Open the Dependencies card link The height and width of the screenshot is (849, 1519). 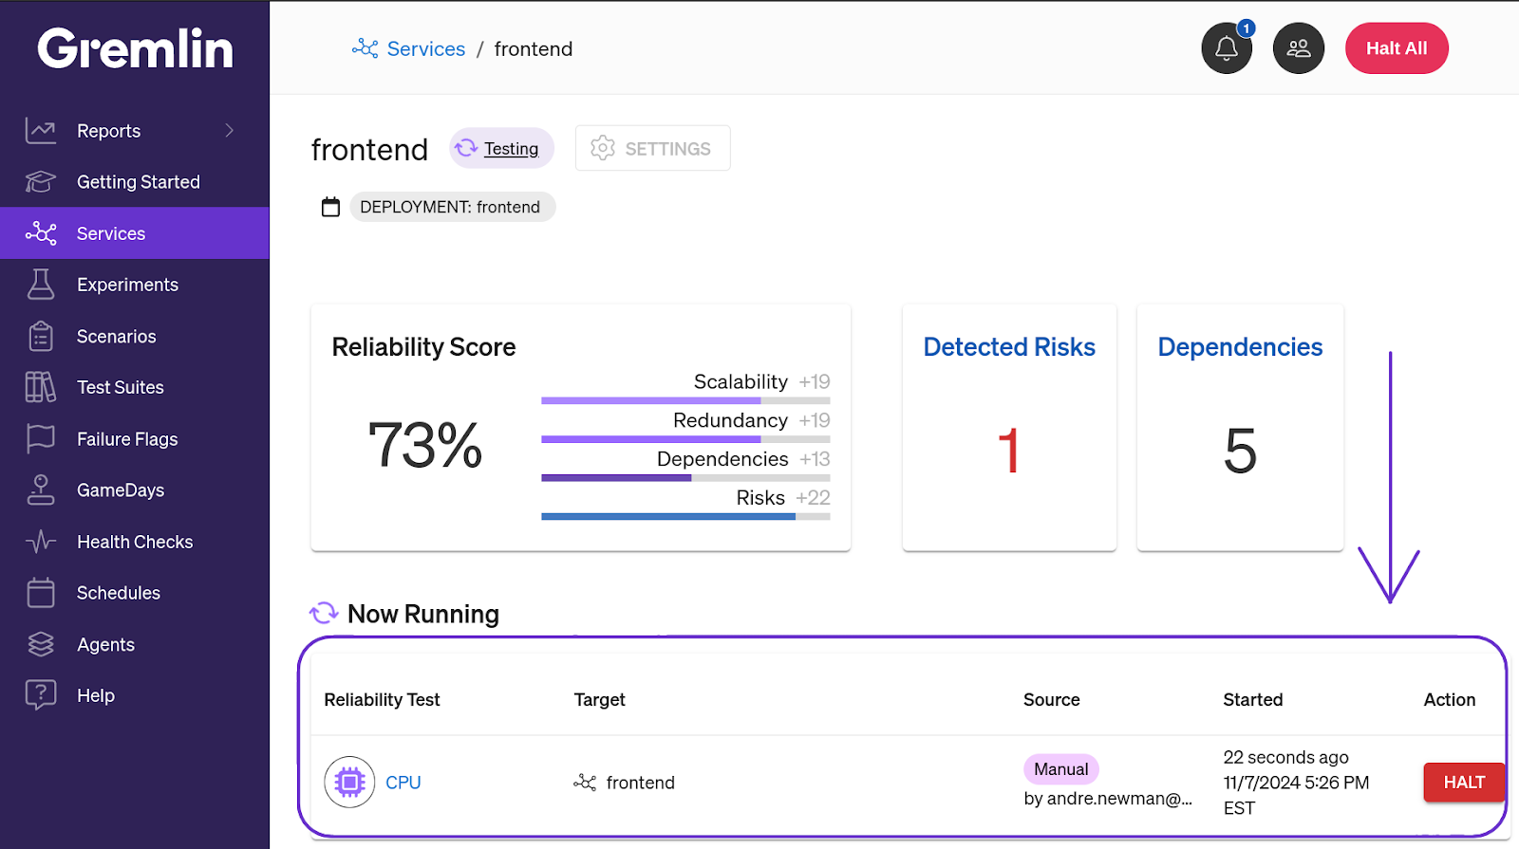point(1240,347)
